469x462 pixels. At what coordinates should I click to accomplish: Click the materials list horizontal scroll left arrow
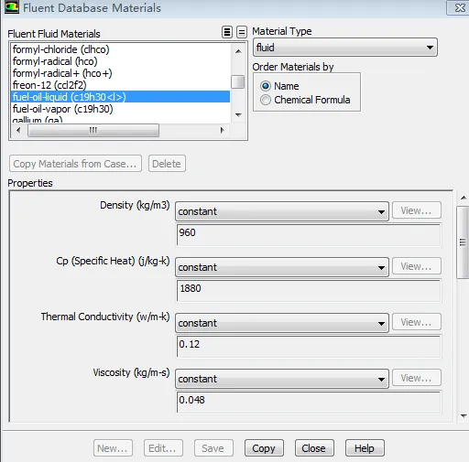click(18, 130)
